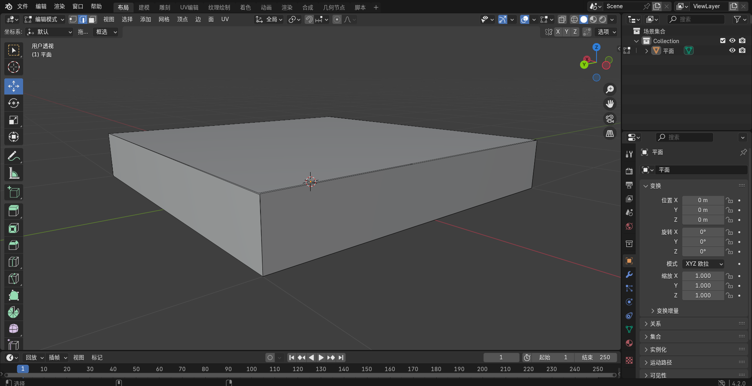Toggle camera view icon
The width and height of the screenshot is (752, 386).
610,119
